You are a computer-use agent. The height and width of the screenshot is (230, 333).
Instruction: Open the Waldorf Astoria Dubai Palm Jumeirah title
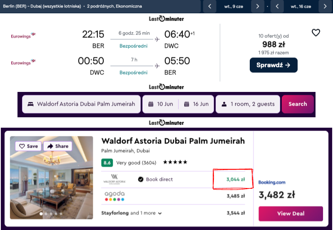[173, 141]
